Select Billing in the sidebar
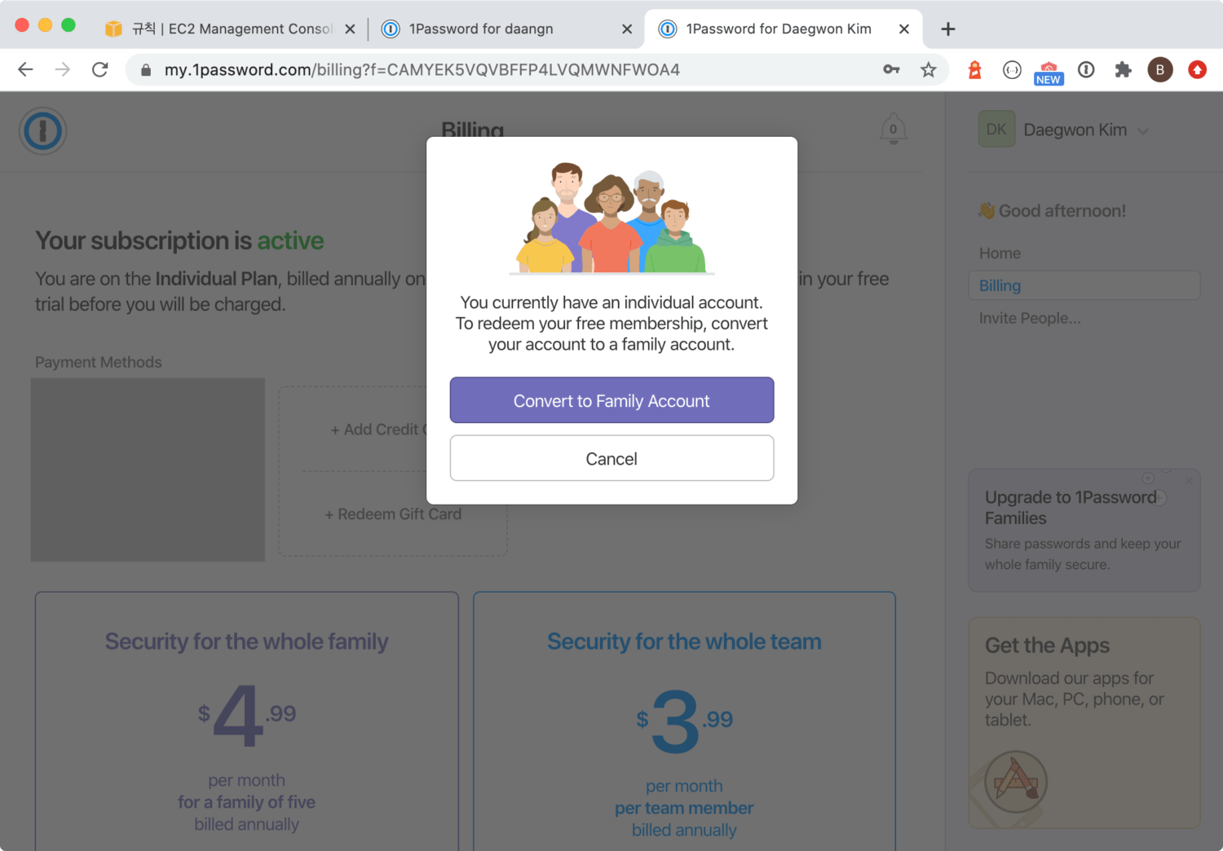The height and width of the screenshot is (851, 1223). coord(1000,286)
